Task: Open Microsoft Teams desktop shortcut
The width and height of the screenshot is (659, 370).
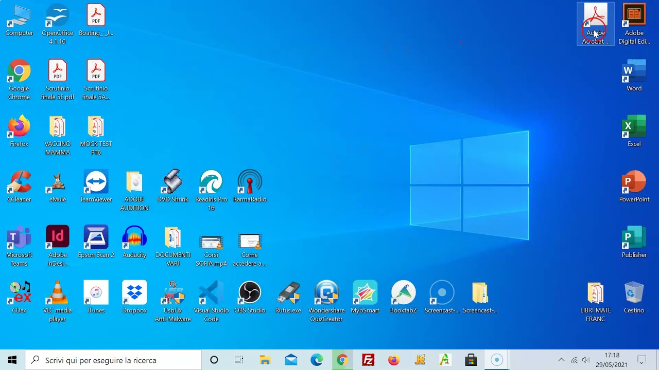Action: (x=19, y=247)
